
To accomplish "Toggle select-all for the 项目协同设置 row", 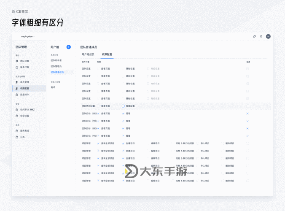I will pyautogui.click(x=247, y=106).
